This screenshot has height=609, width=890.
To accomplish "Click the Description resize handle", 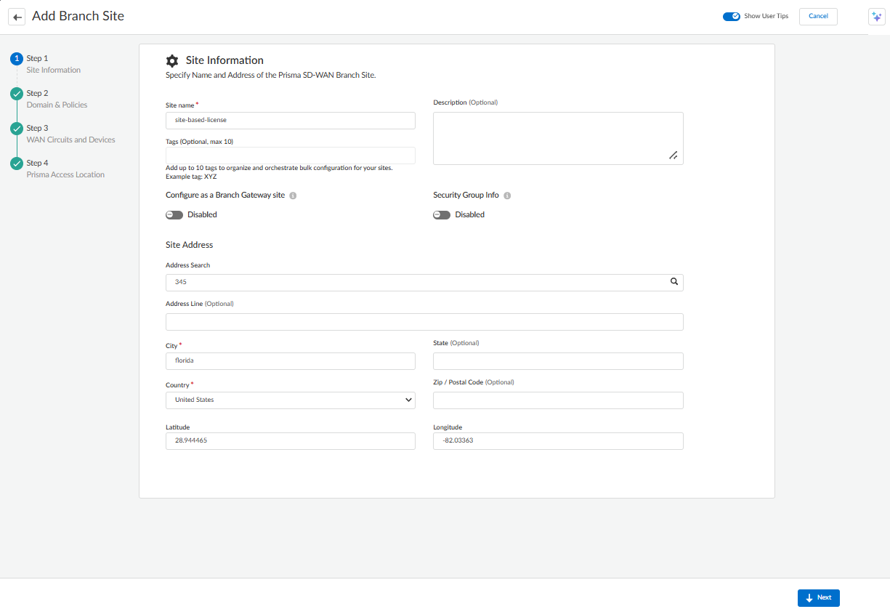I will click(673, 155).
